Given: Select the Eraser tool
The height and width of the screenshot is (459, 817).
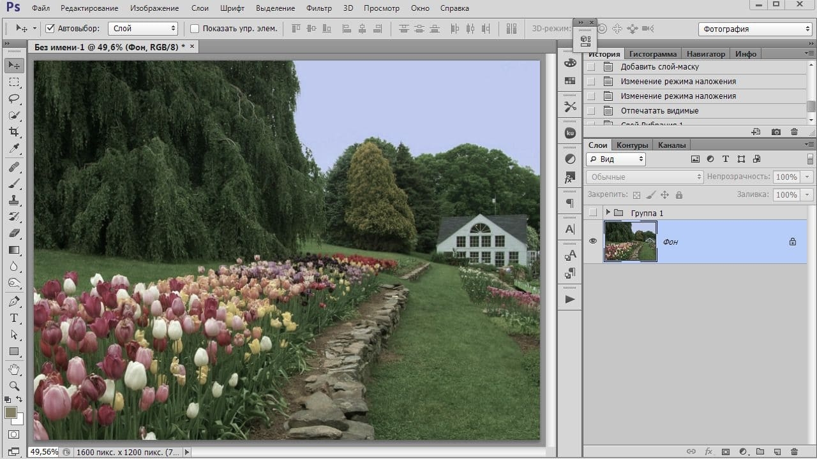Looking at the screenshot, I should [x=14, y=233].
